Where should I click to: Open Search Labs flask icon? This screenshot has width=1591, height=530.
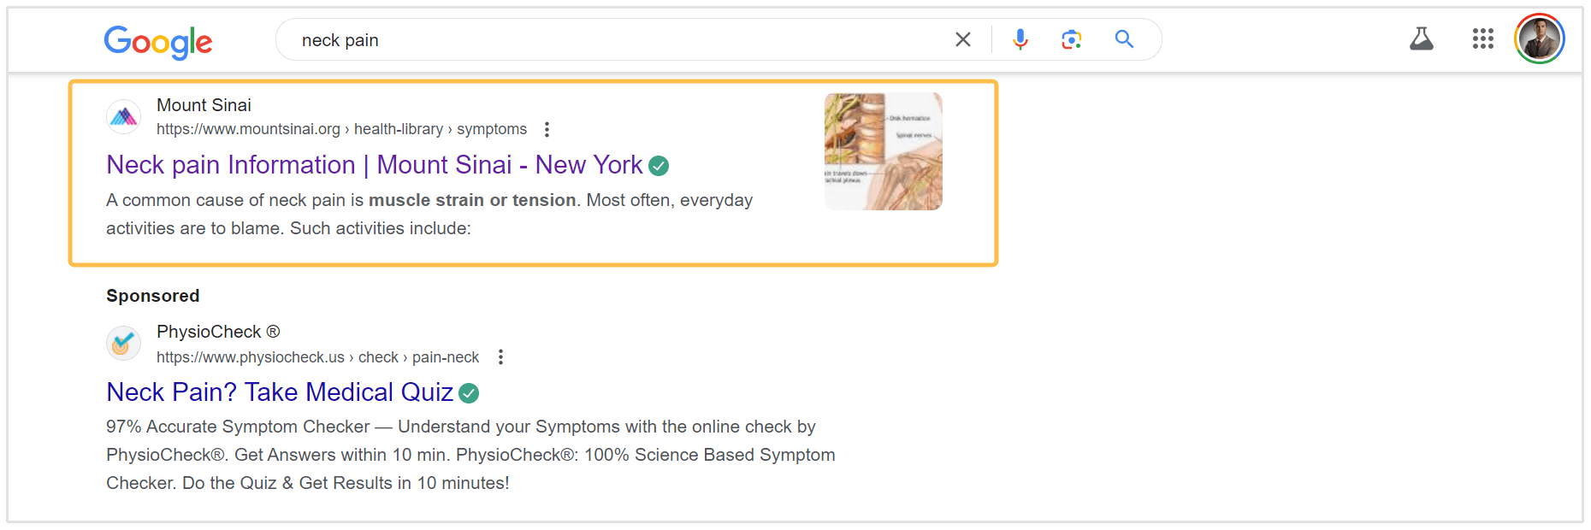(x=1421, y=39)
